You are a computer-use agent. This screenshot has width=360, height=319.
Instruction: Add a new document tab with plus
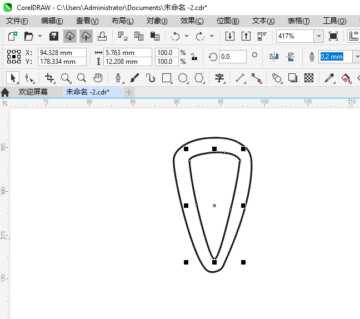point(129,92)
